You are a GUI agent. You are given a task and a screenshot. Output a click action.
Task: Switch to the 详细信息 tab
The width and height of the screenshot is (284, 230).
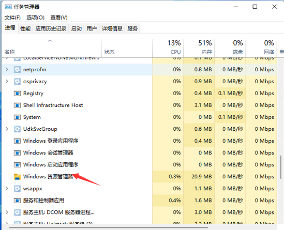pyautogui.click(x=112, y=28)
